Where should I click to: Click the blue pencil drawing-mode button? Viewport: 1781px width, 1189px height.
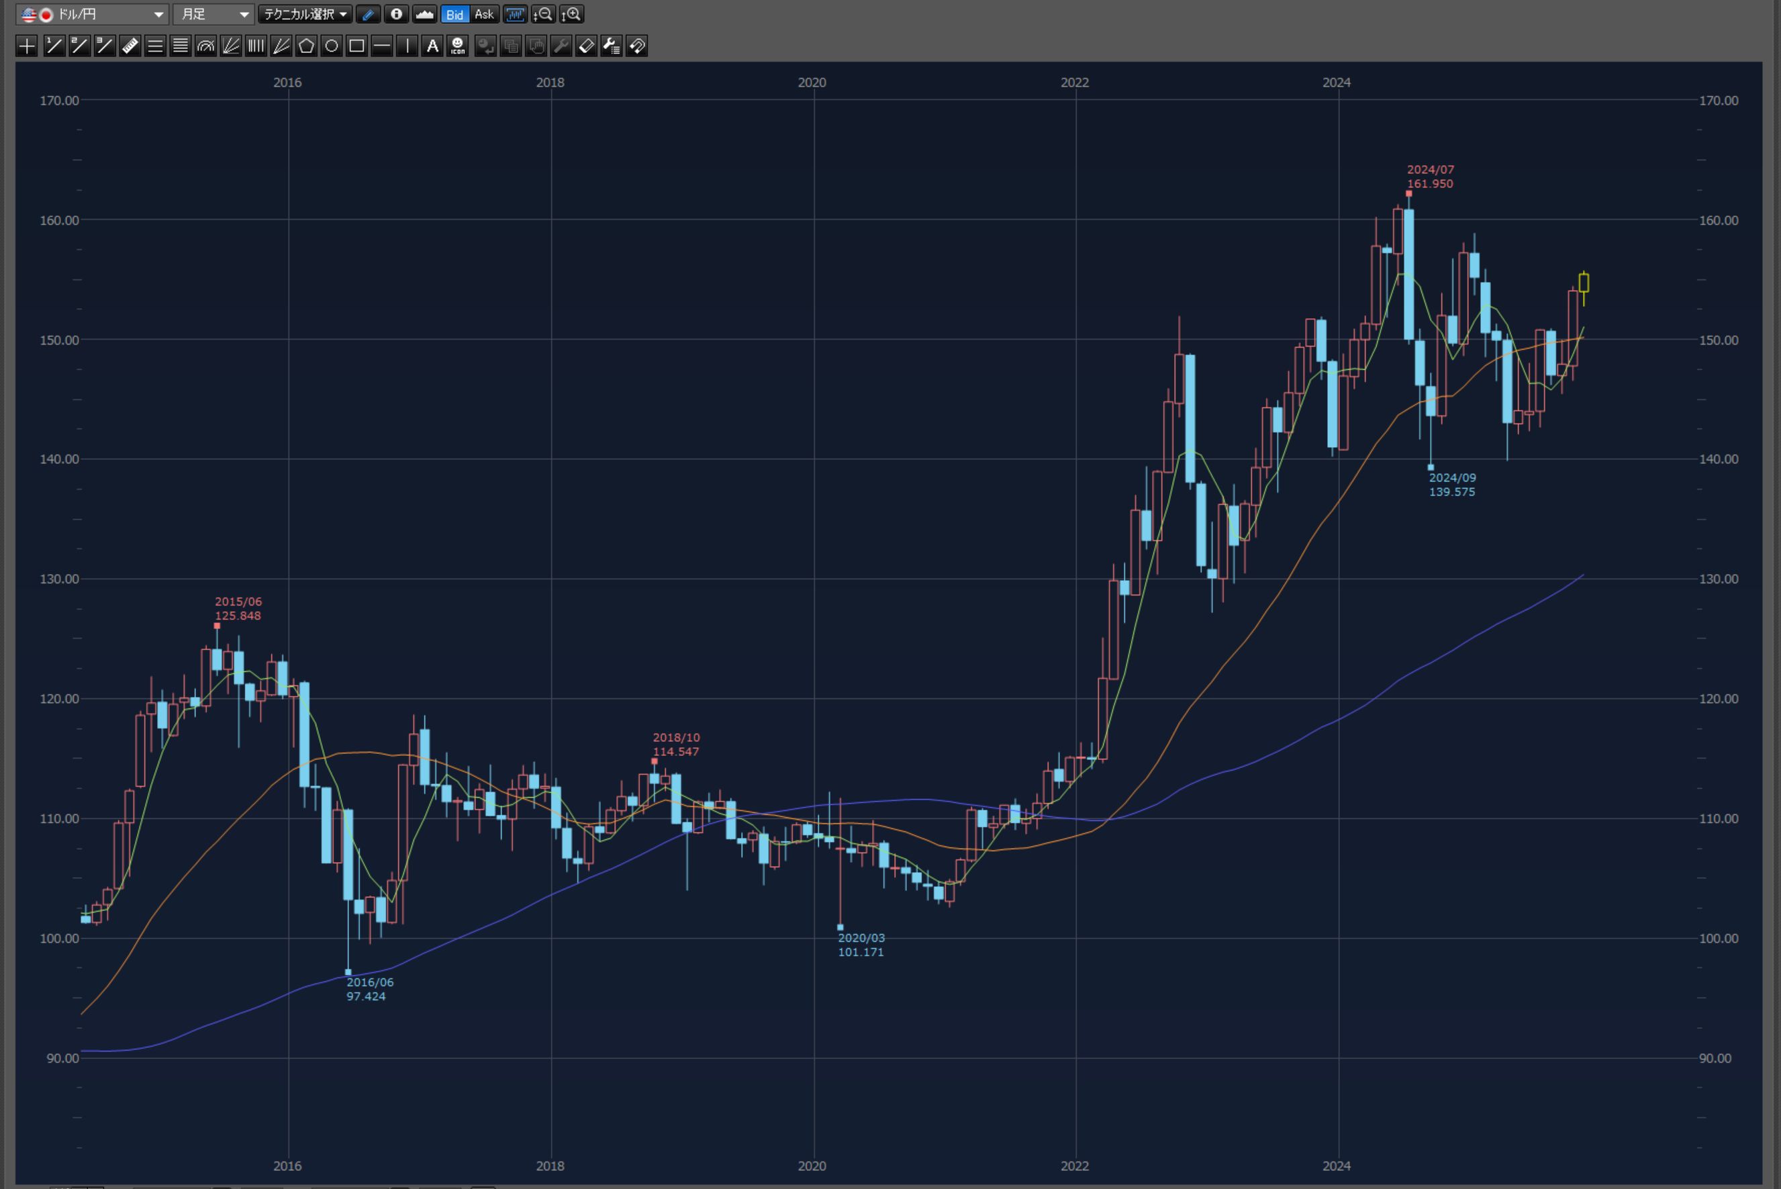point(368,14)
